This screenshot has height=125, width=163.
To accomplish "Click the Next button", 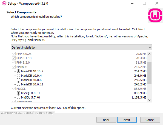I will click(x=127, y=120).
